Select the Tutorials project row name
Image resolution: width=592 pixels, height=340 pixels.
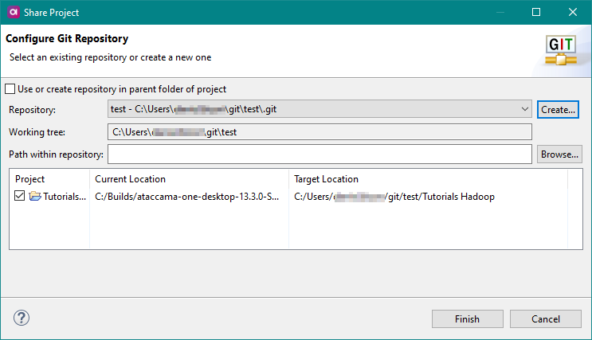click(x=64, y=197)
